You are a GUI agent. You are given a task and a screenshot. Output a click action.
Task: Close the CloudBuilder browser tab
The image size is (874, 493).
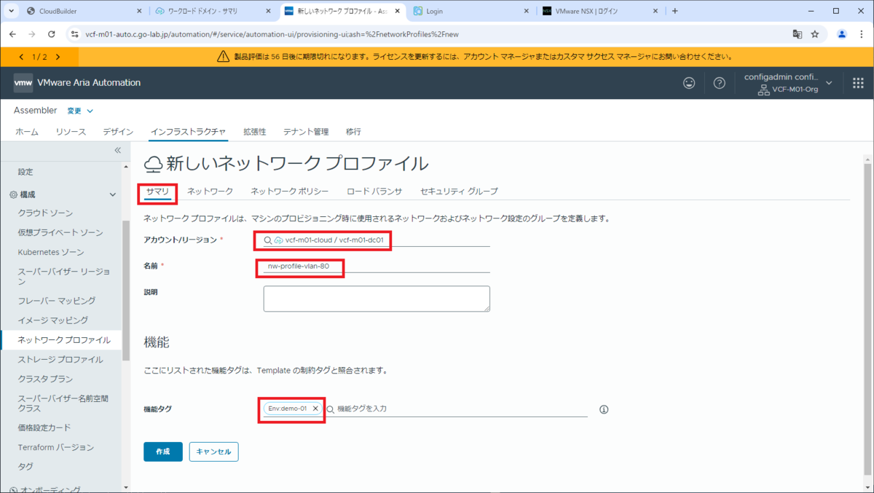[x=138, y=11]
